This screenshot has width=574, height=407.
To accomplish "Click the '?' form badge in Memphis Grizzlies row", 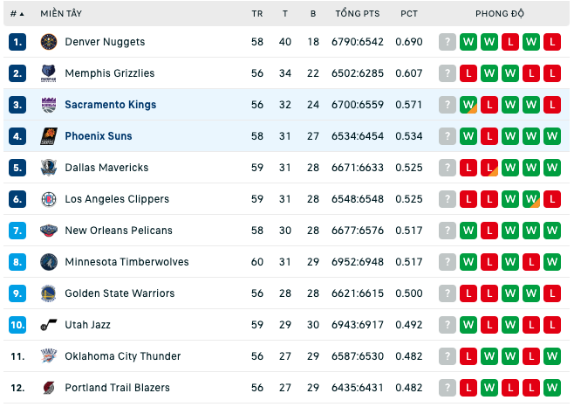I will [448, 73].
